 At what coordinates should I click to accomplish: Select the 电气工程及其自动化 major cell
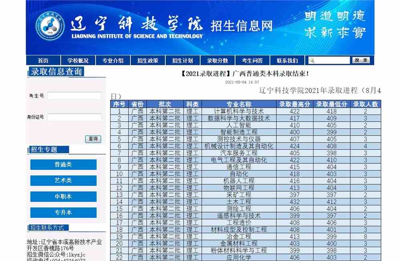pos(239,160)
